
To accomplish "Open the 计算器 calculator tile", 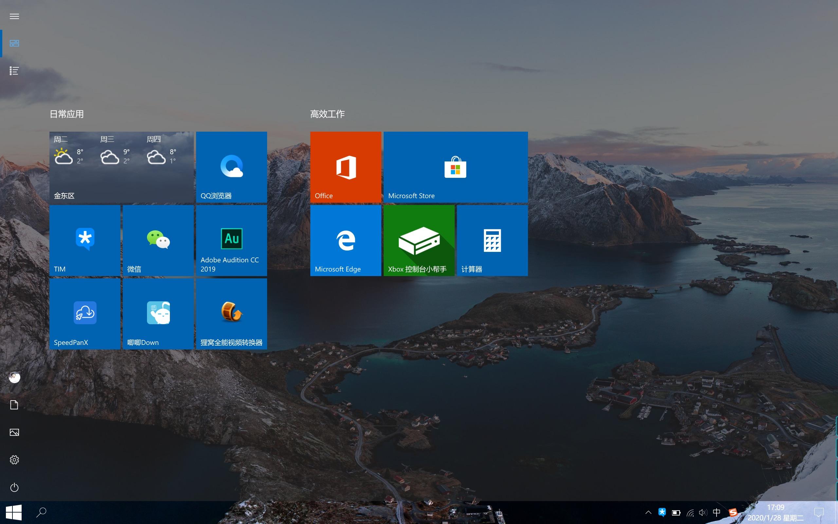I will coord(492,240).
